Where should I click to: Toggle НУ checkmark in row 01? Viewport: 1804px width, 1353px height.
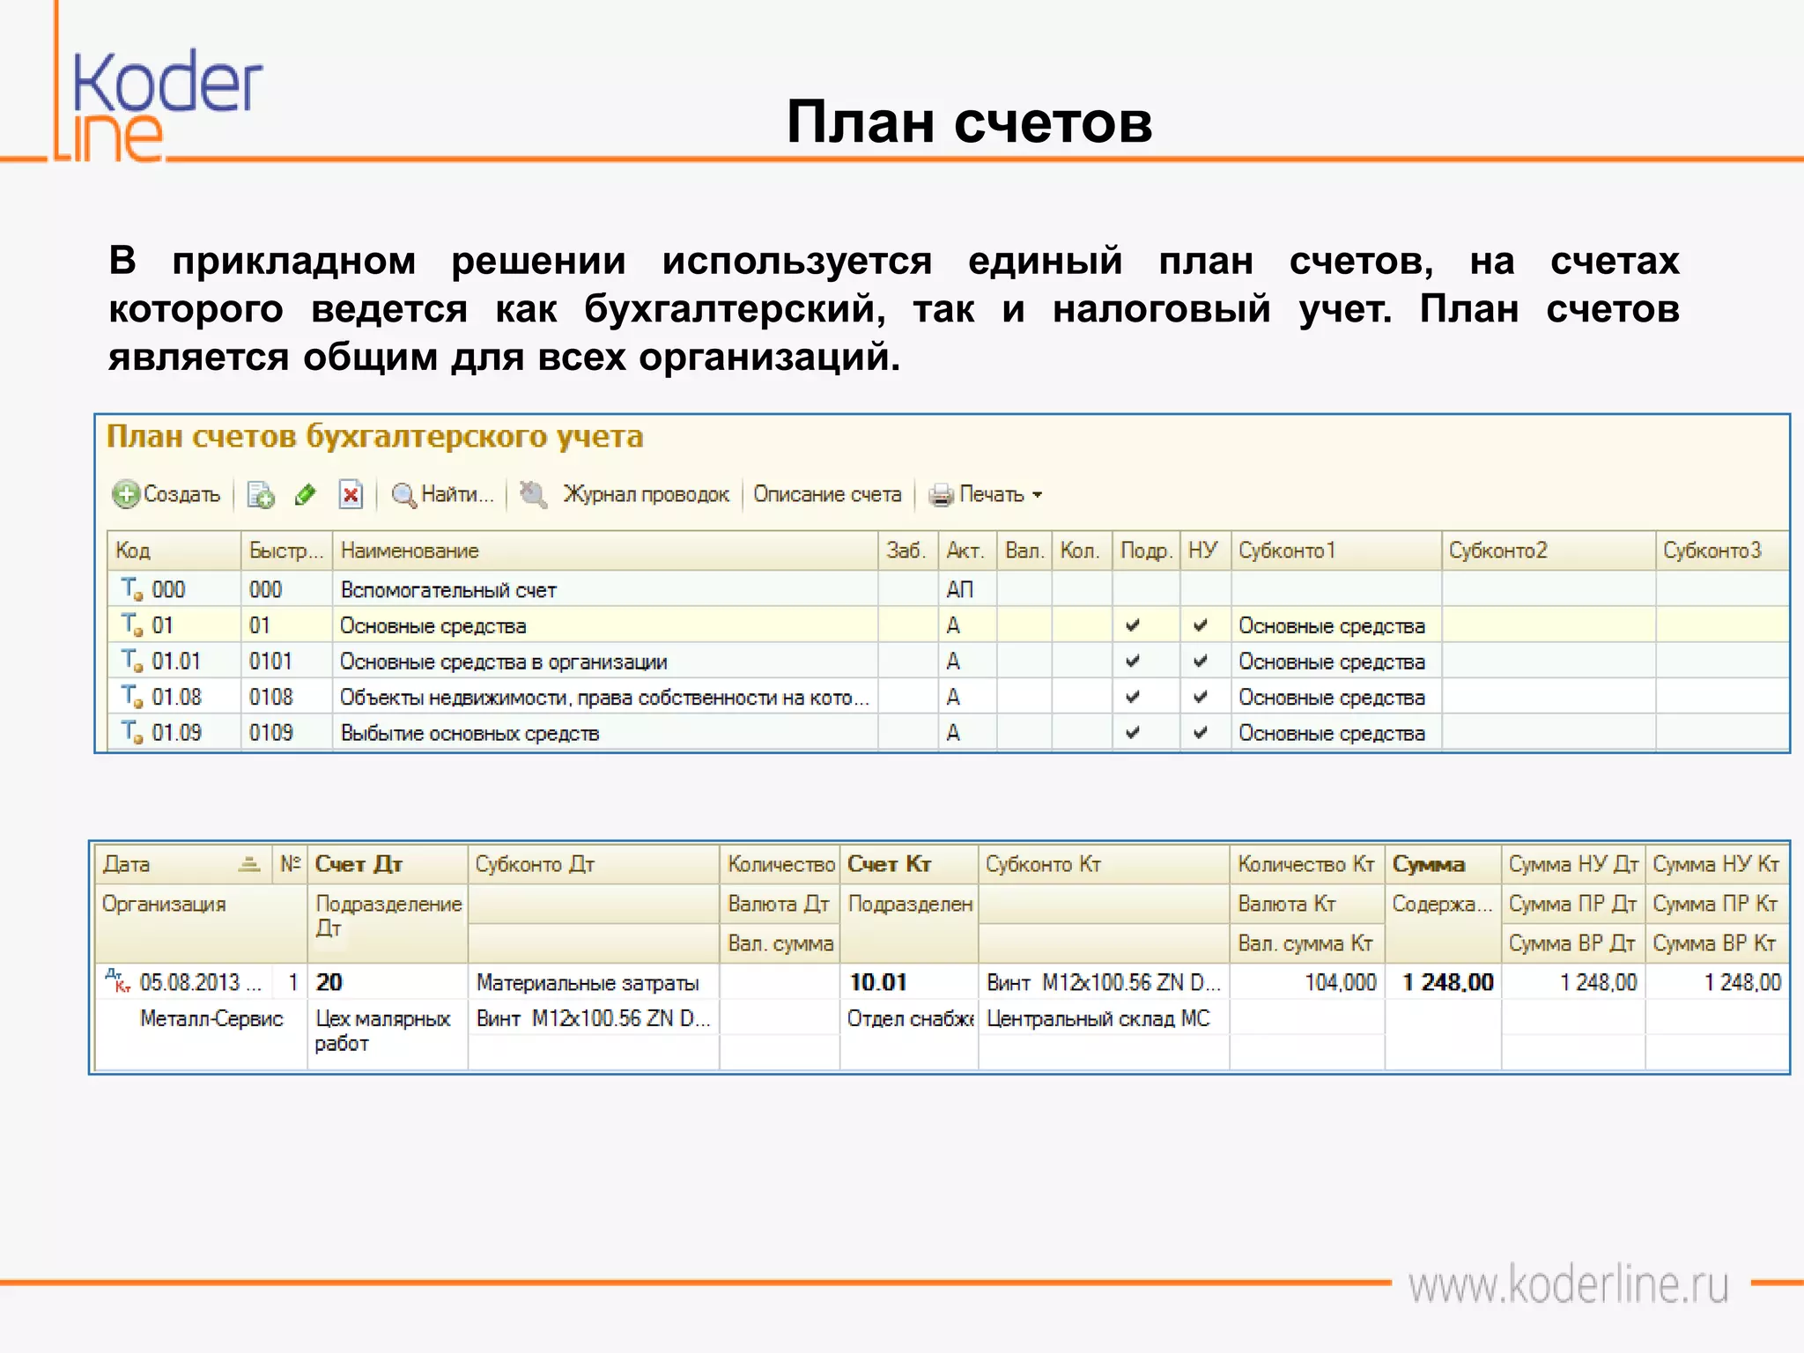[1200, 625]
